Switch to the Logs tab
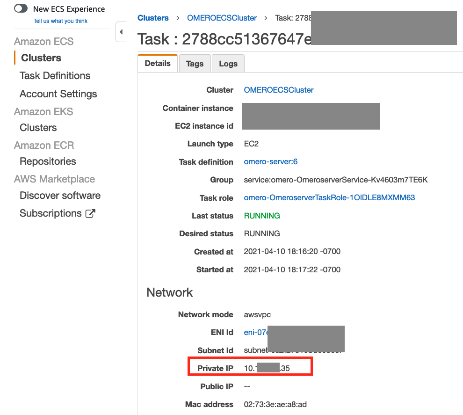This screenshot has width=463, height=415. tap(228, 64)
